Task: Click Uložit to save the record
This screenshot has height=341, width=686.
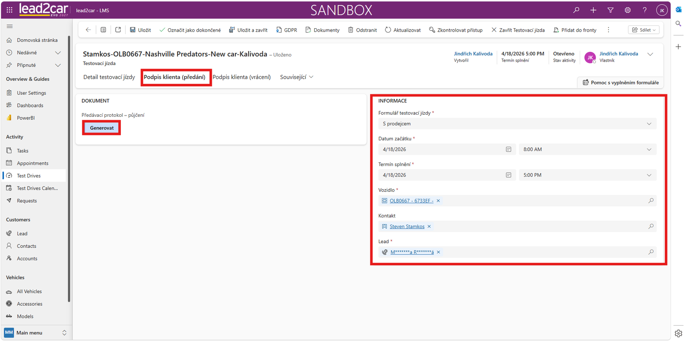Action: 140,30
